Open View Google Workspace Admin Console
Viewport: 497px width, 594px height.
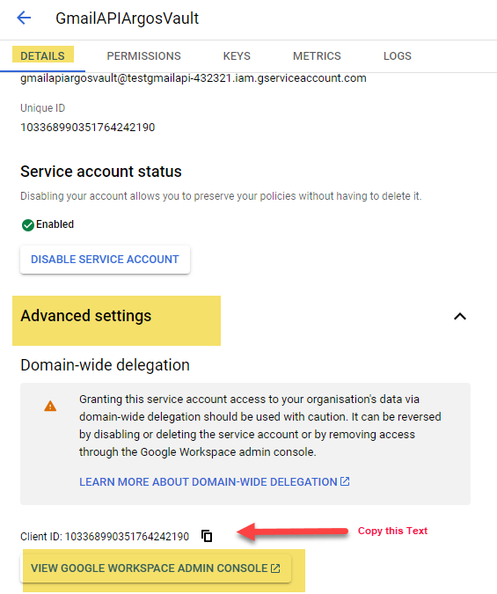[156, 568]
